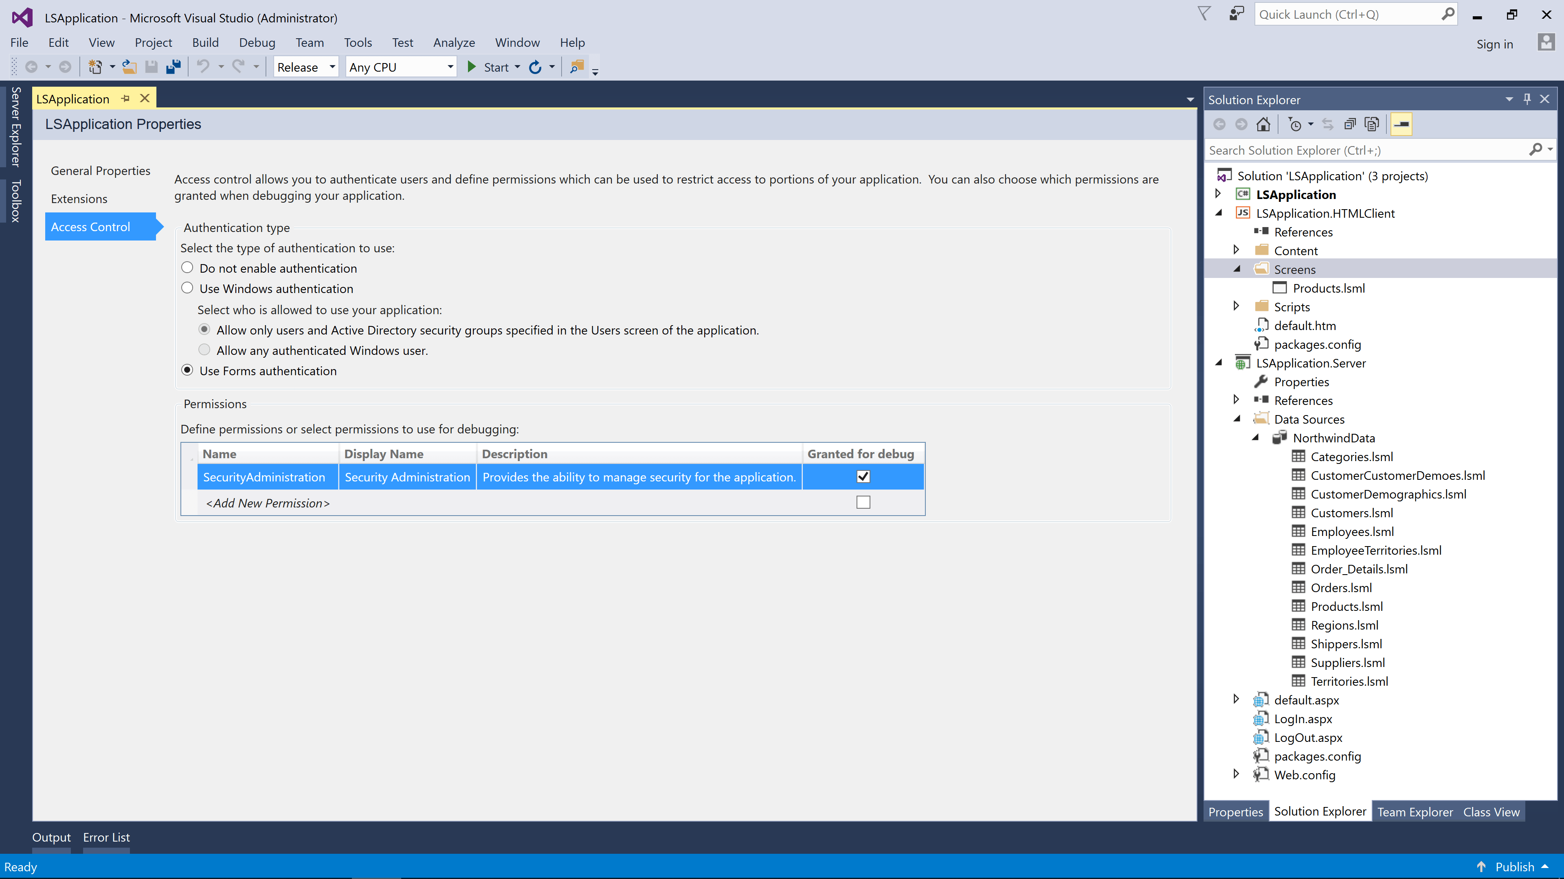Select Use Windows authentication option

(187, 288)
